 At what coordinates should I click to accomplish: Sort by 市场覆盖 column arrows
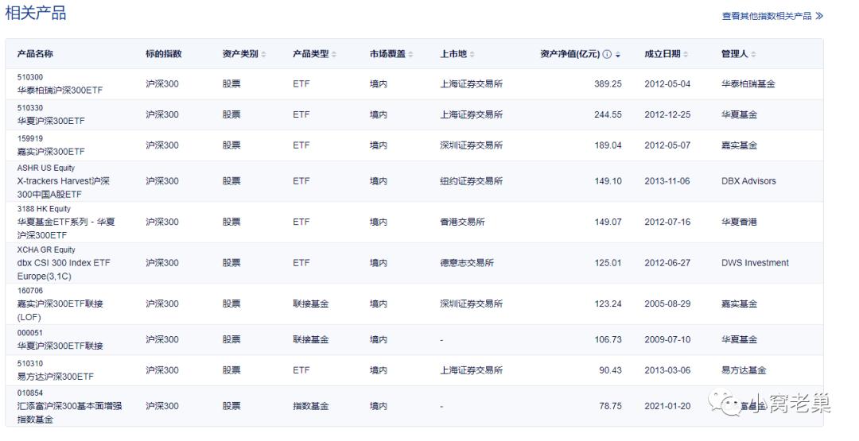pyautogui.click(x=411, y=54)
